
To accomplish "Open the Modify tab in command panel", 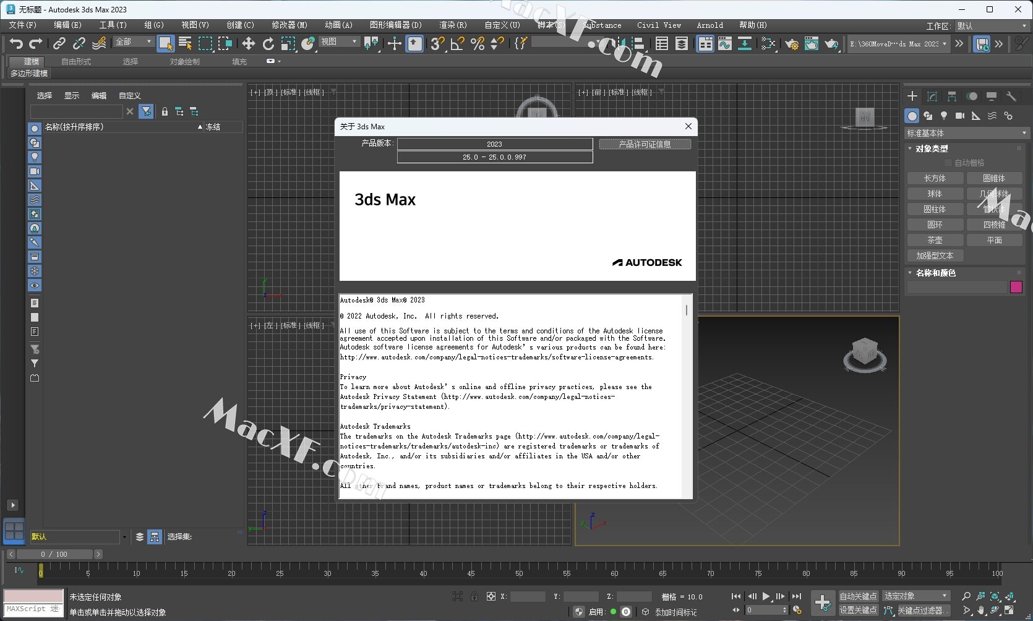I will click(x=932, y=96).
